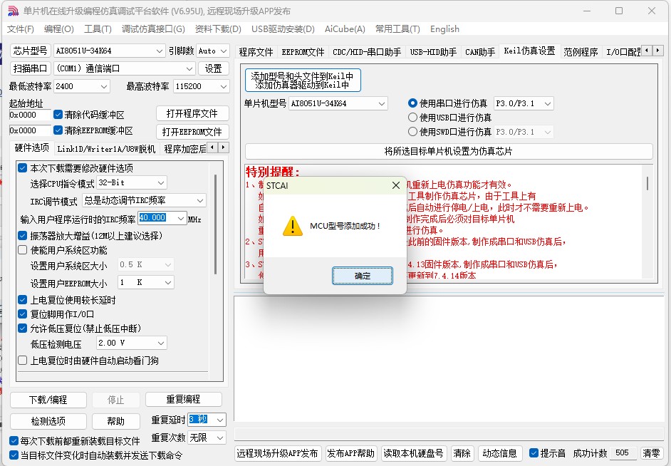The width and height of the screenshot is (671, 466).
Task: Open the 调试仿真接口(G) menu
Action: pyautogui.click(x=153, y=29)
